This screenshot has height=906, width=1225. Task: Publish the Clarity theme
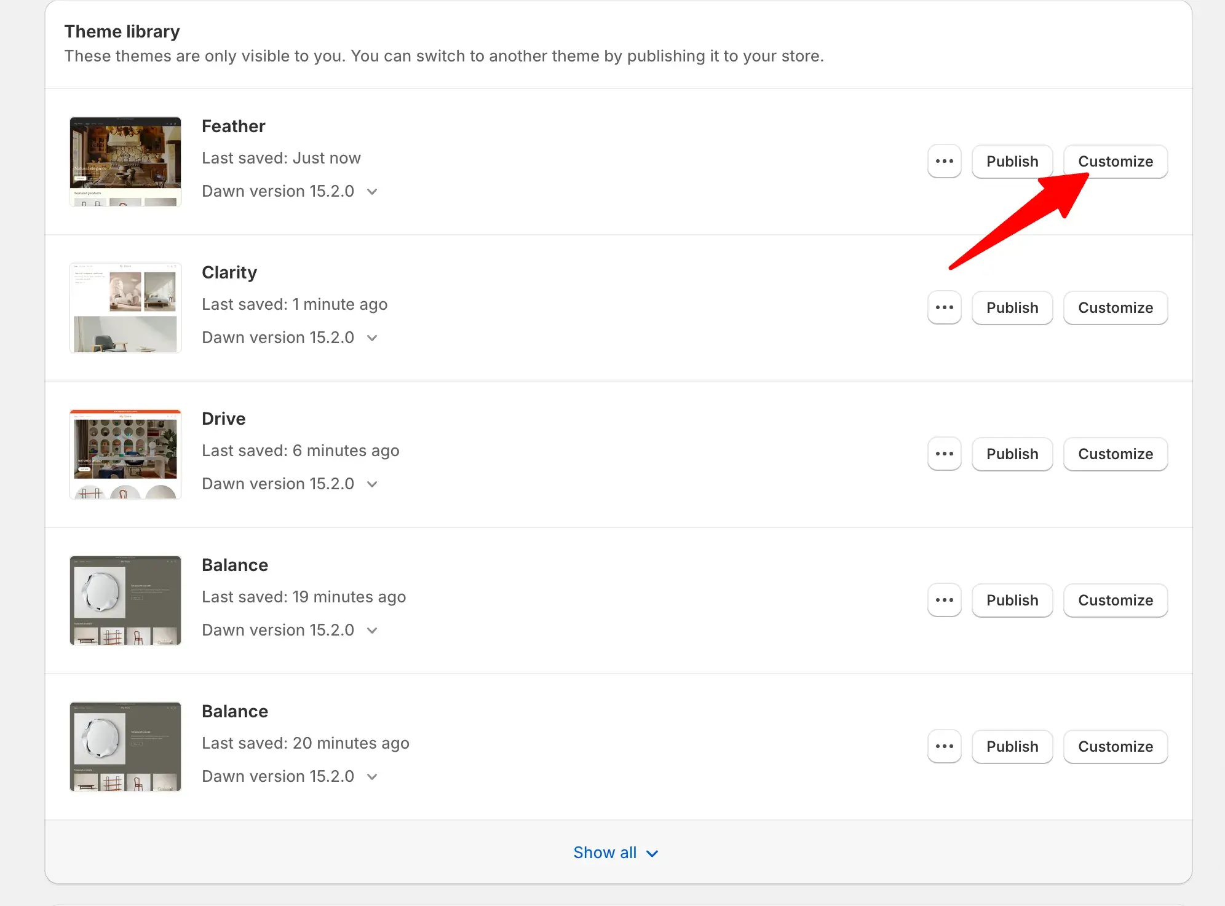(1012, 307)
